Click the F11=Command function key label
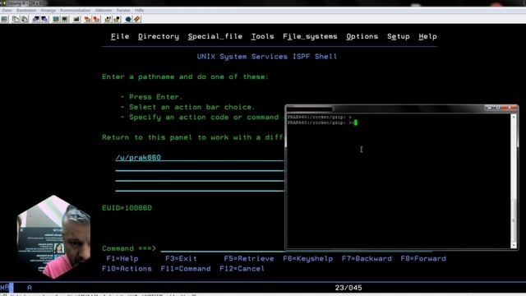 click(186, 269)
